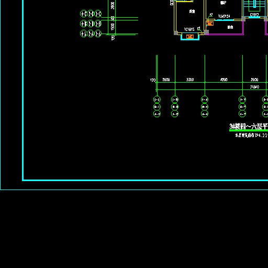The height and width of the screenshot is (268, 268).
Task: Pick the vertical 1500 dimension text
Action: click(x=113, y=27)
